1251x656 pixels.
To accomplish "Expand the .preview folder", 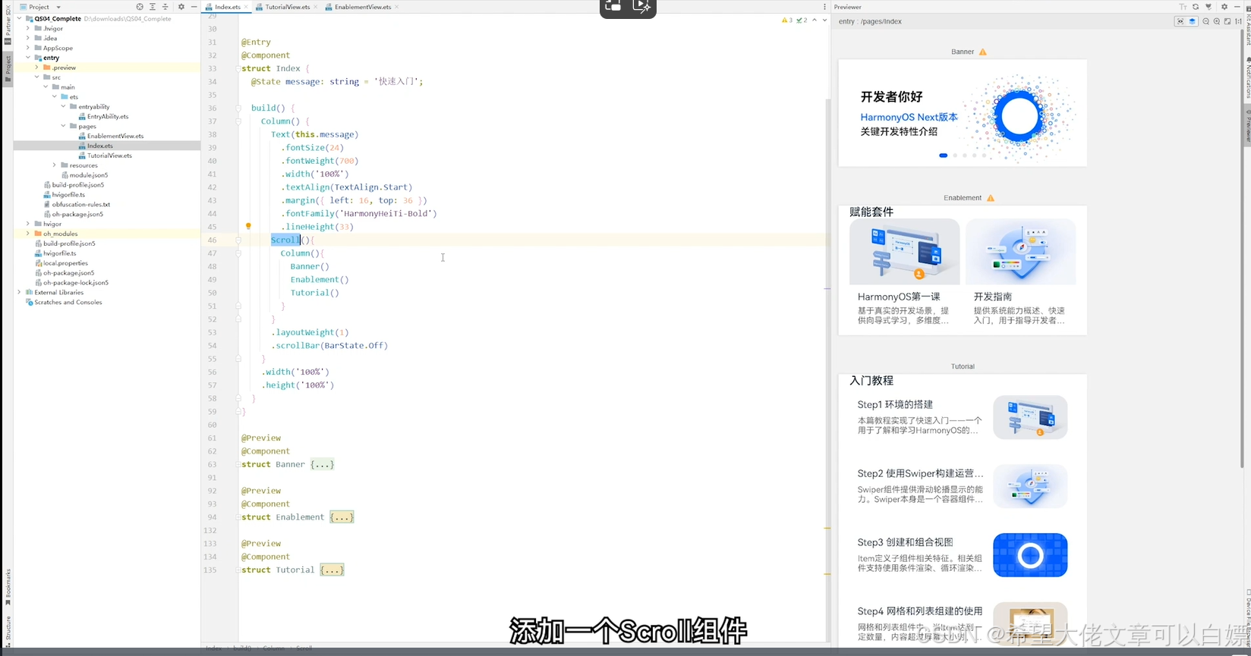I will pyautogui.click(x=36, y=67).
